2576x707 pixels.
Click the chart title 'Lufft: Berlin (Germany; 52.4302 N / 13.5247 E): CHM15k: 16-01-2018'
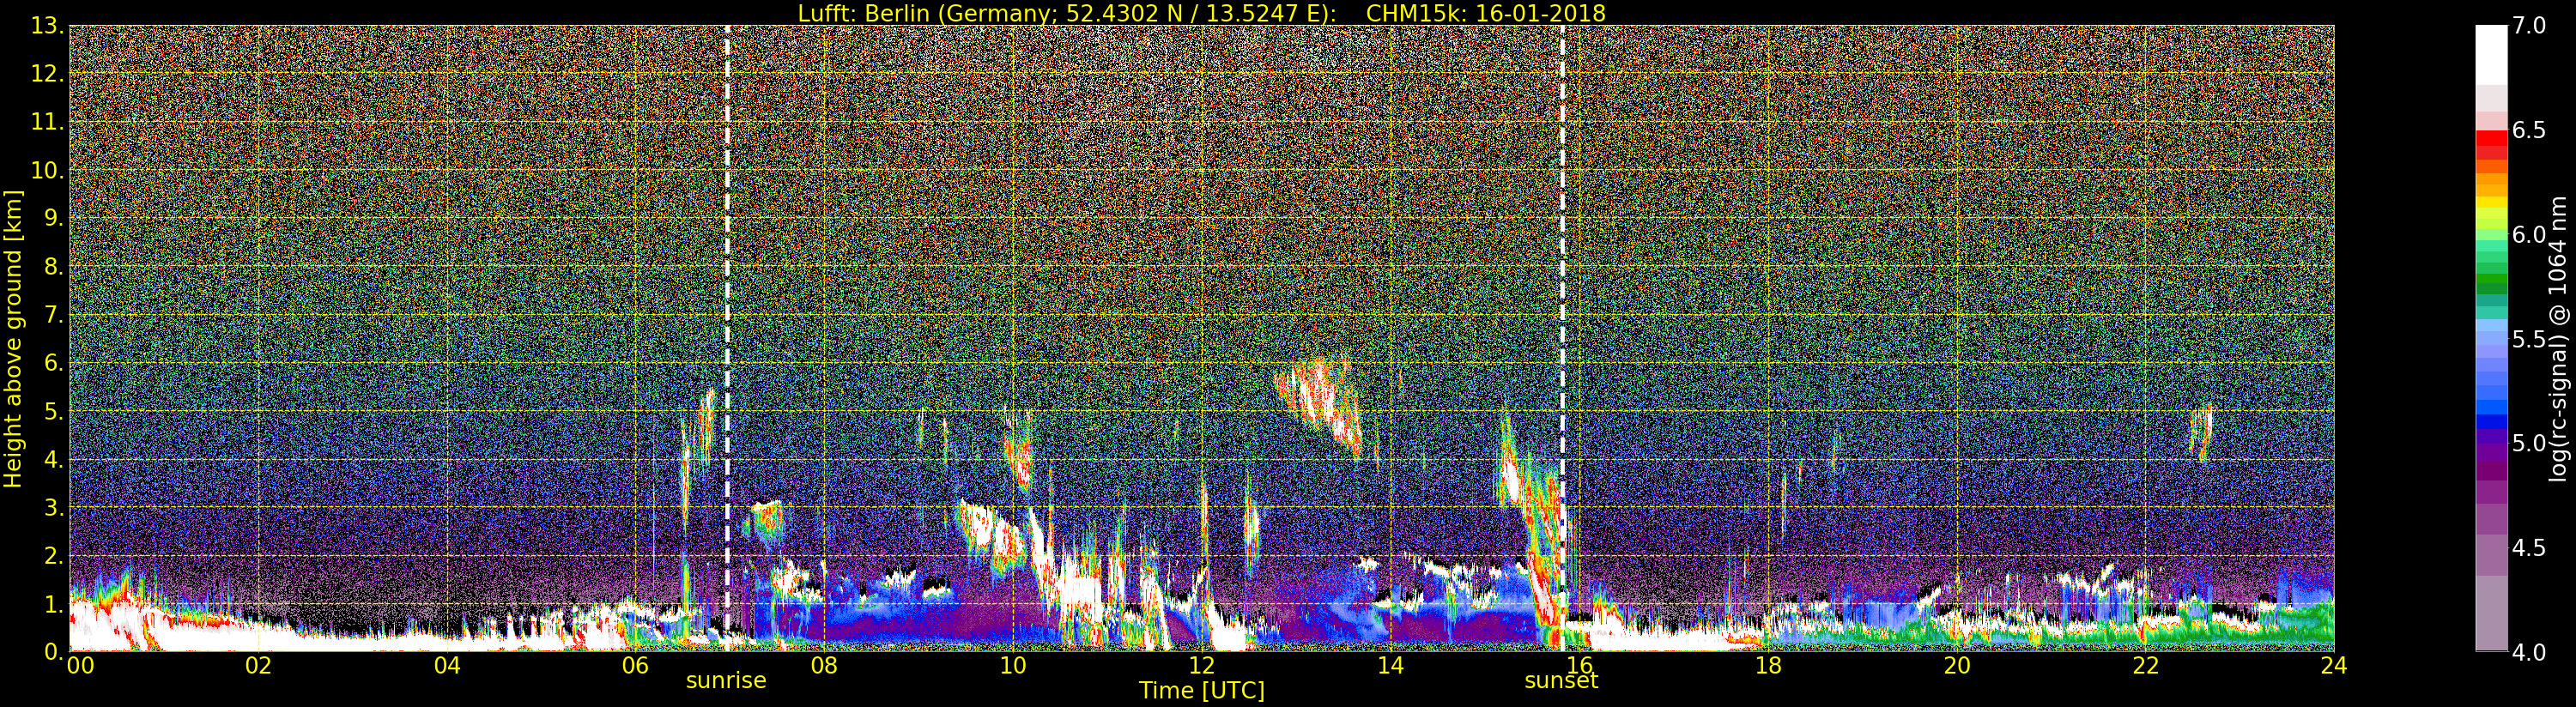[1201, 13]
